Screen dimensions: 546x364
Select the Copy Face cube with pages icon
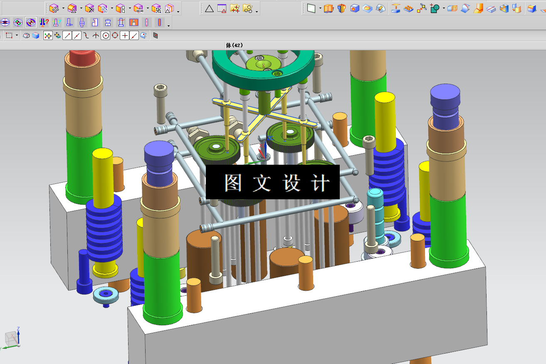(x=103, y=8)
